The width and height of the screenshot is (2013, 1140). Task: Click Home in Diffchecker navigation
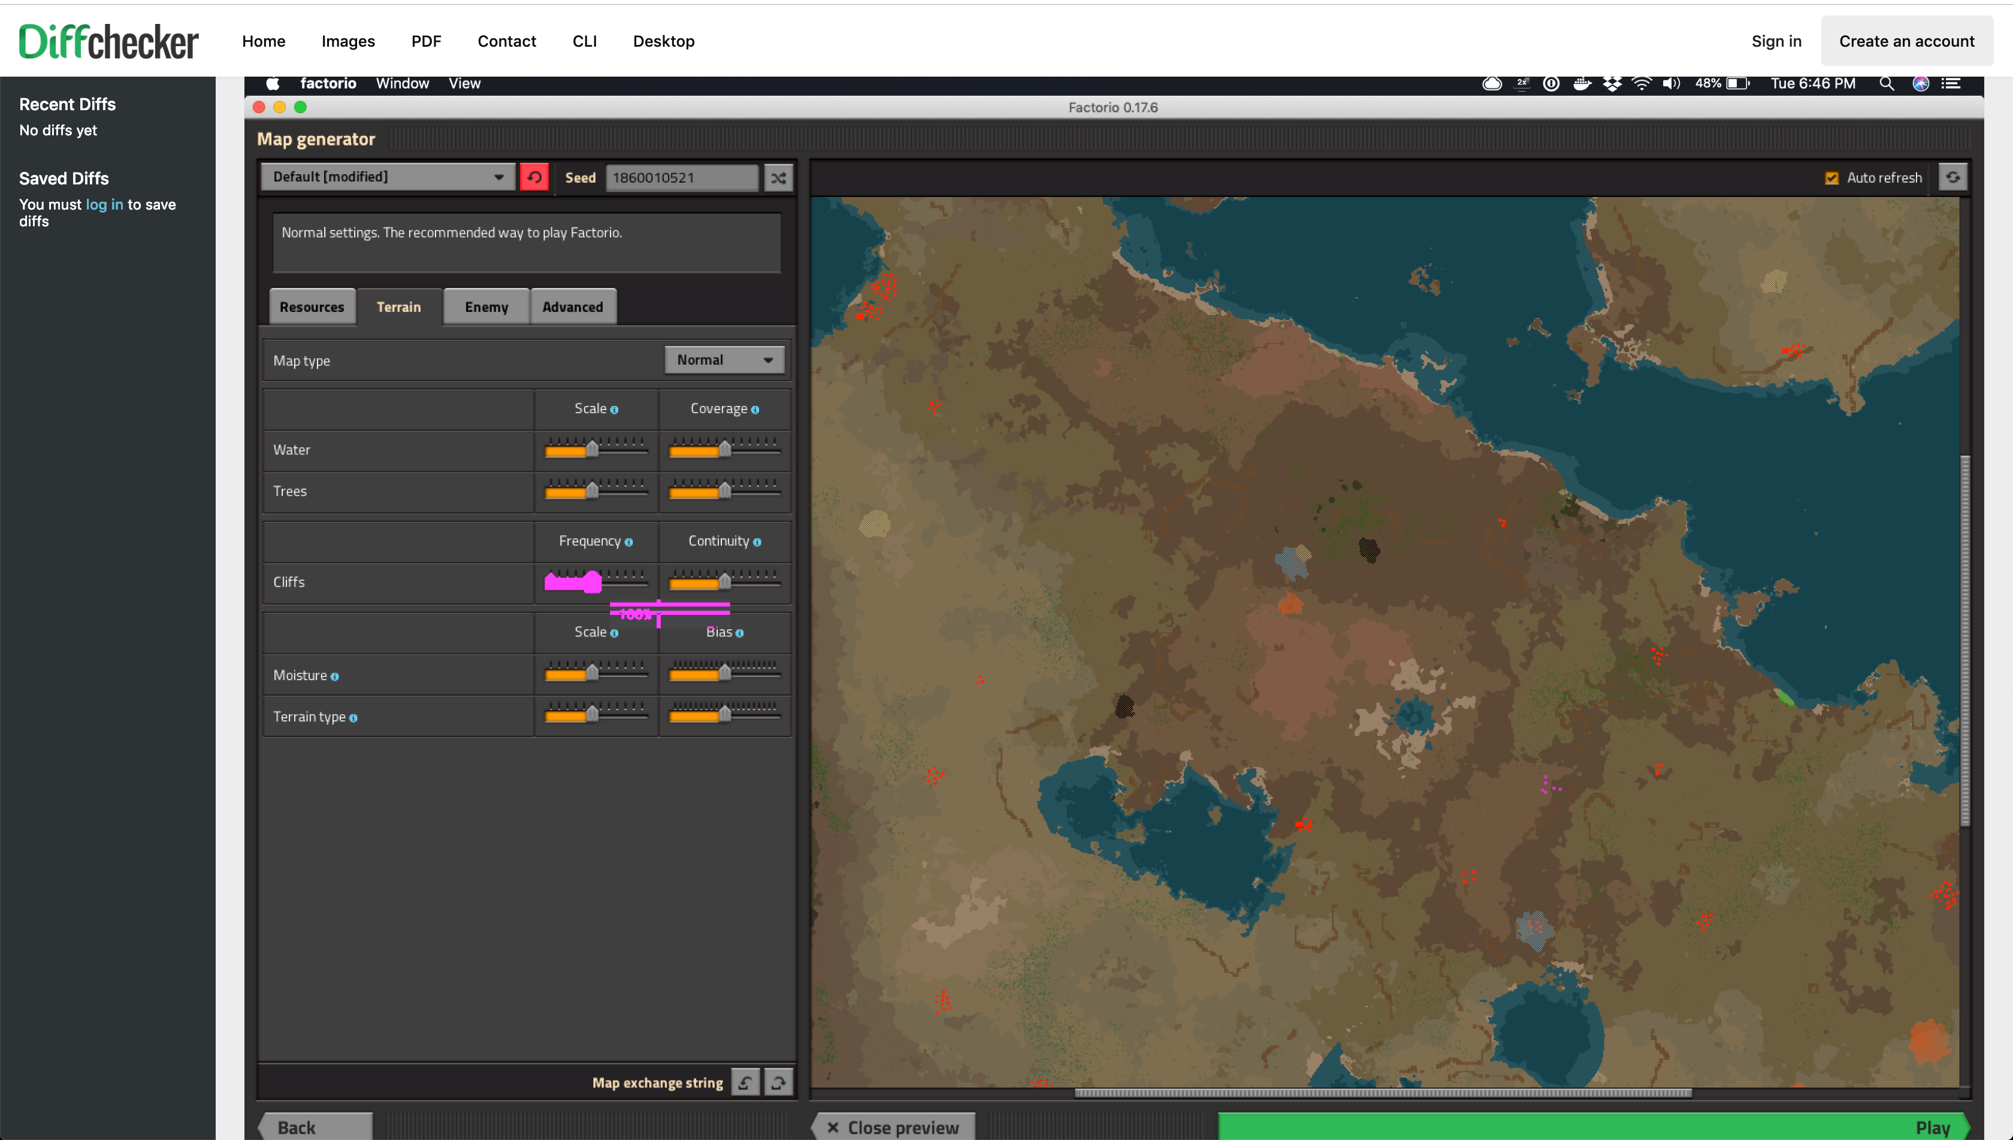(x=263, y=41)
